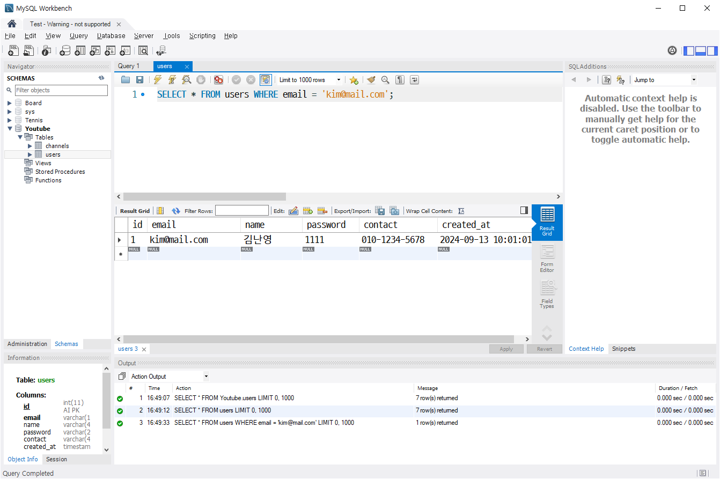Filter objects search field in Navigator

point(61,90)
